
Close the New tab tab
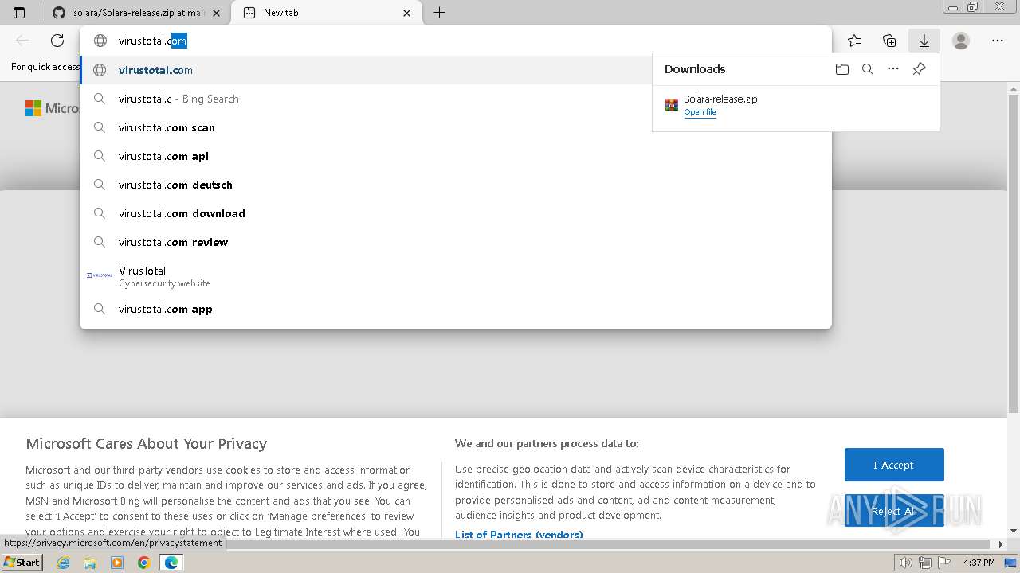(x=407, y=13)
